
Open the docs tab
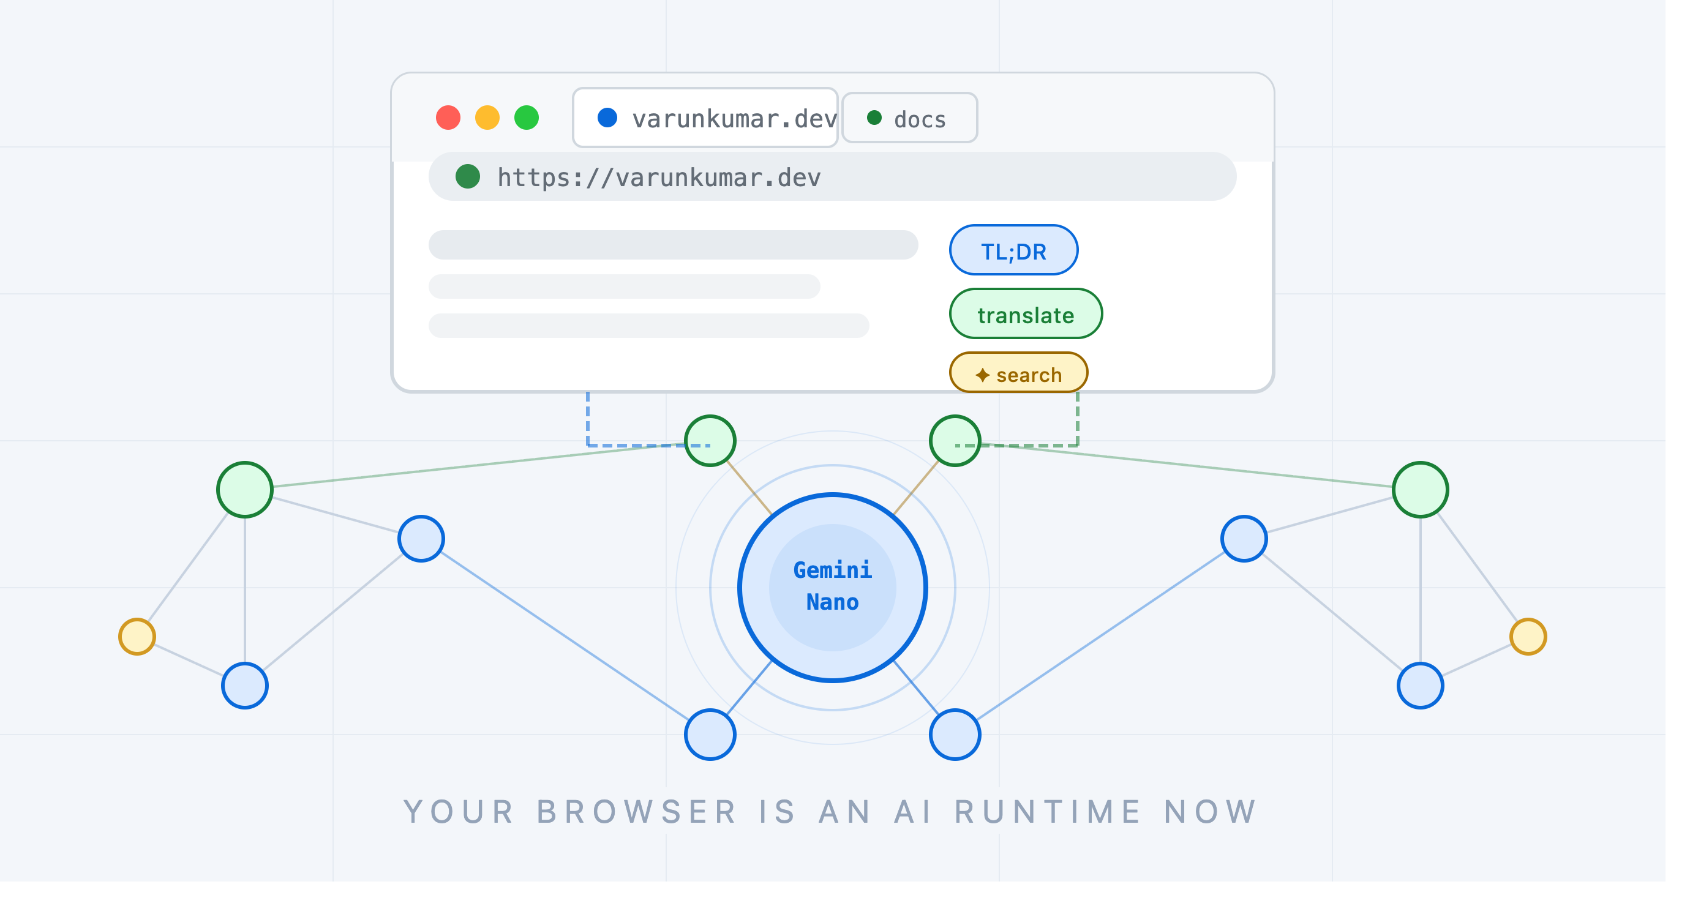click(910, 118)
